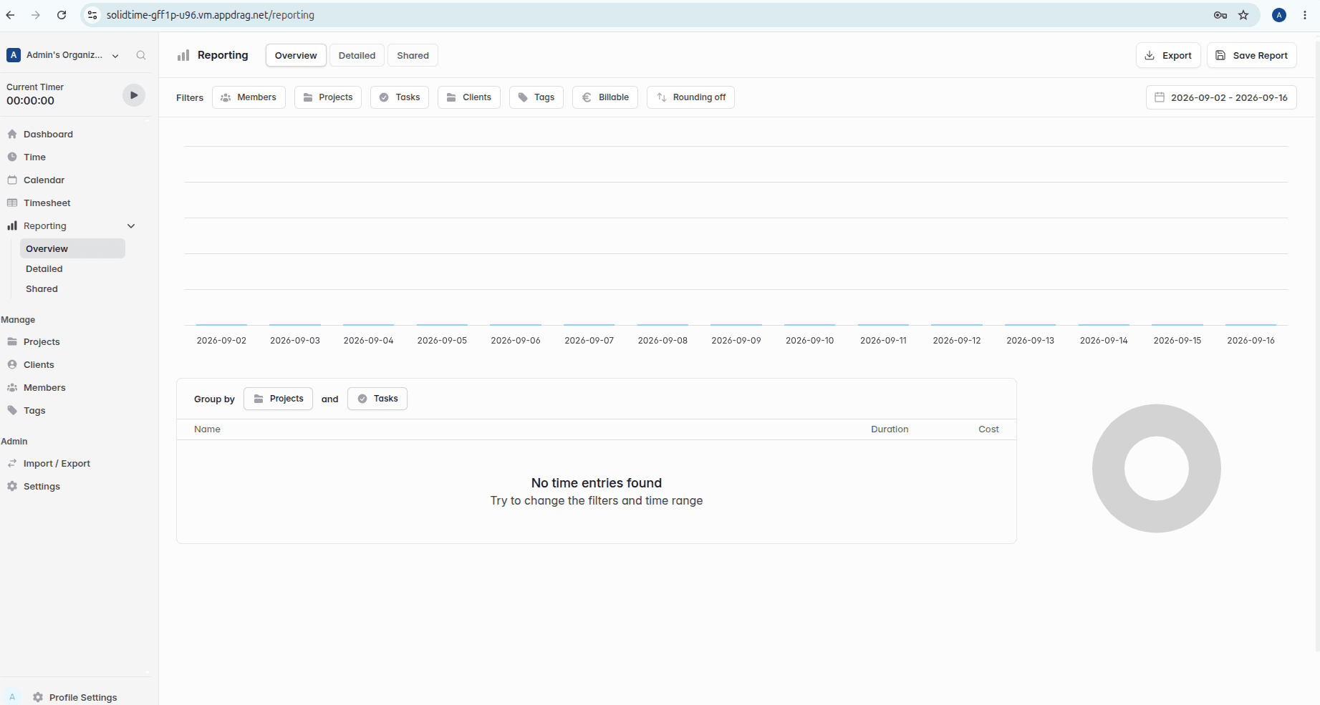Open the search magnifier icon in sidebar
The width and height of the screenshot is (1320, 705).
coord(141,55)
